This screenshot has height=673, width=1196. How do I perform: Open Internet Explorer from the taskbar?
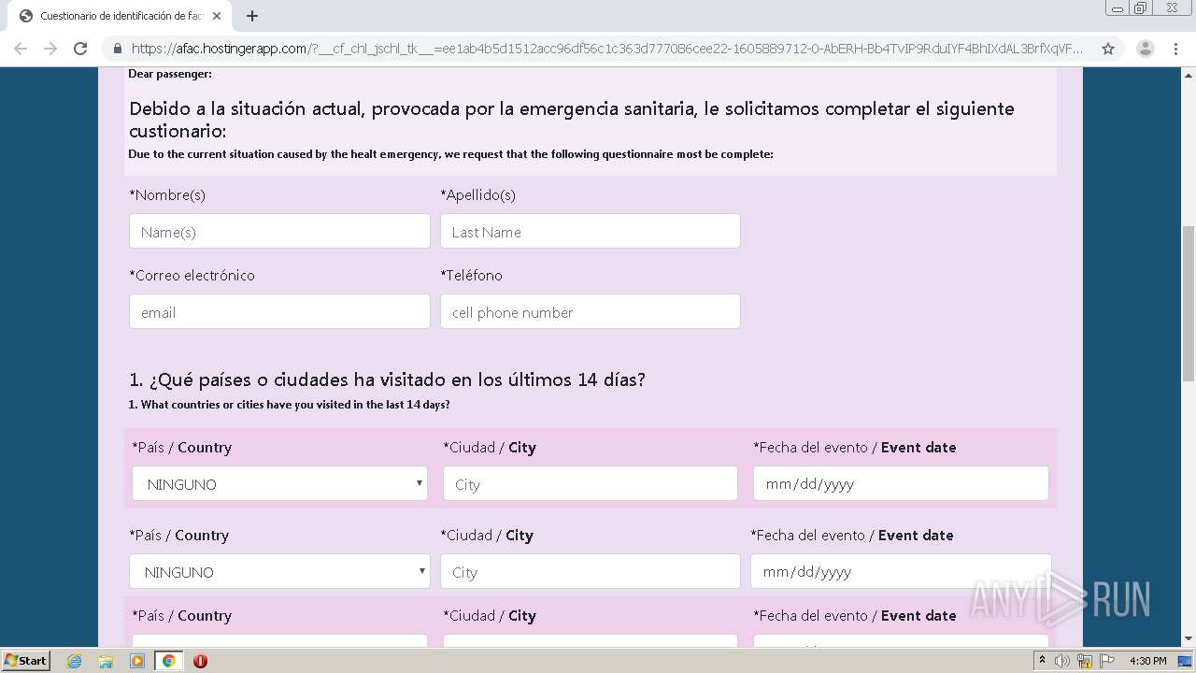pyautogui.click(x=75, y=661)
